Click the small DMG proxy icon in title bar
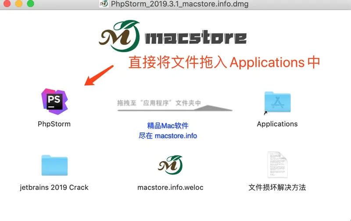 coord(104,4)
